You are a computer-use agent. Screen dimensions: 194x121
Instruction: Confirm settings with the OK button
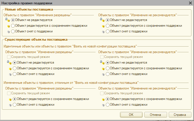pos(131,115)
